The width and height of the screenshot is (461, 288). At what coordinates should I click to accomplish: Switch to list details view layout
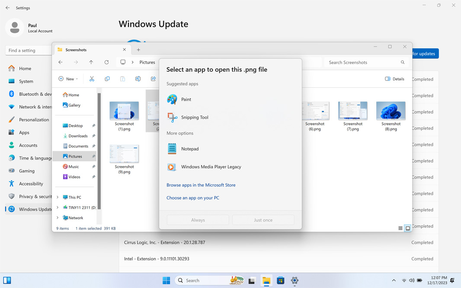(400, 228)
